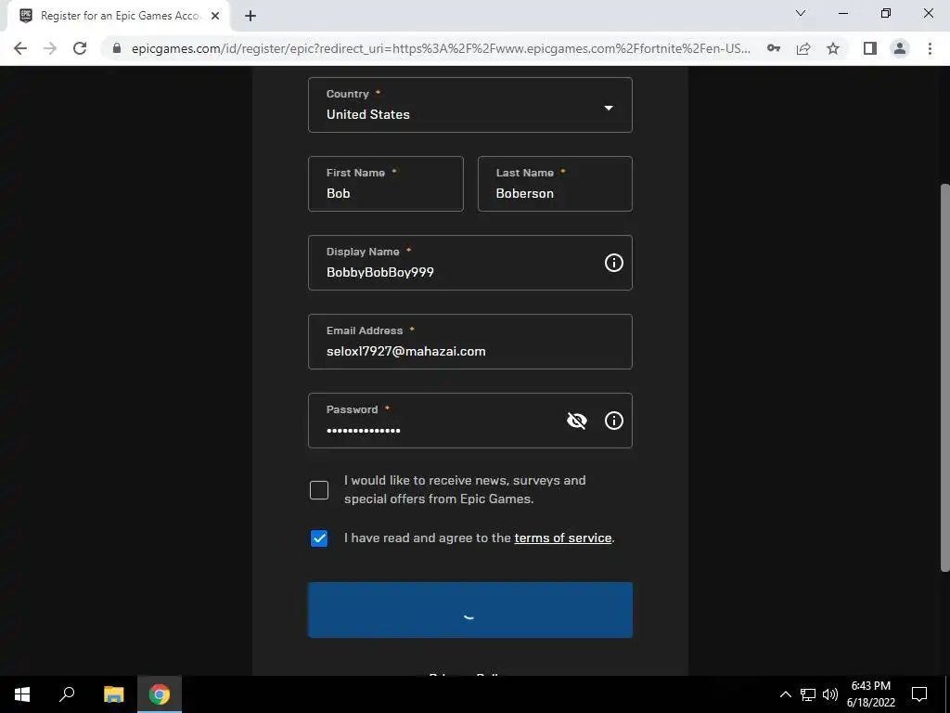Click the Chrome taskbar icon

click(160, 694)
